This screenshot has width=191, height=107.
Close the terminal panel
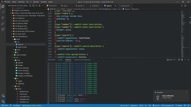pyautogui.click(x=188, y=60)
